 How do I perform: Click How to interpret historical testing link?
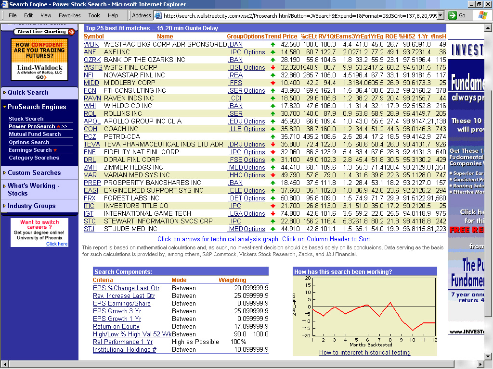coord(364,353)
